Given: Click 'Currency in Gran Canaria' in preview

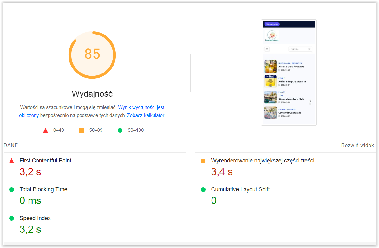Looking at the screenshot, I should pos(290,113).
